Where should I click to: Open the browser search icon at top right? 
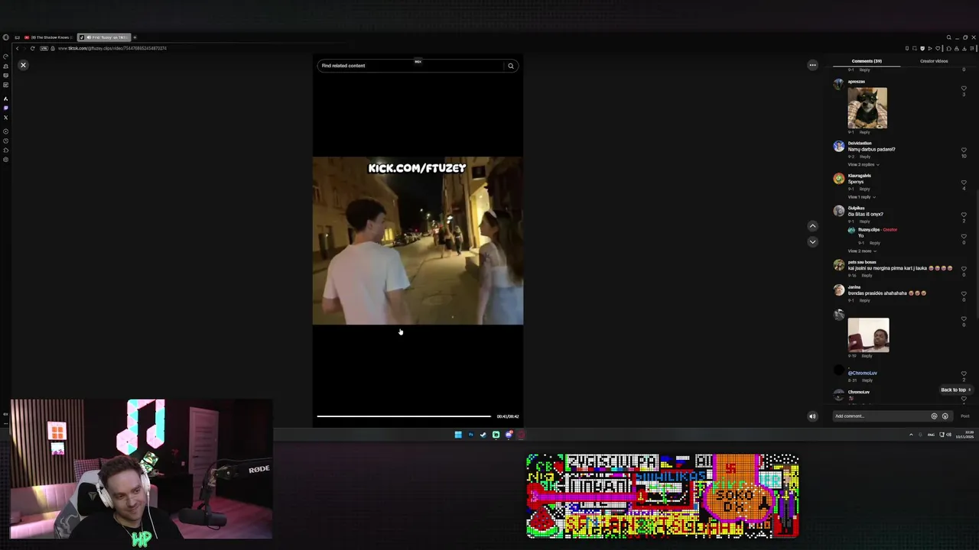948,37
